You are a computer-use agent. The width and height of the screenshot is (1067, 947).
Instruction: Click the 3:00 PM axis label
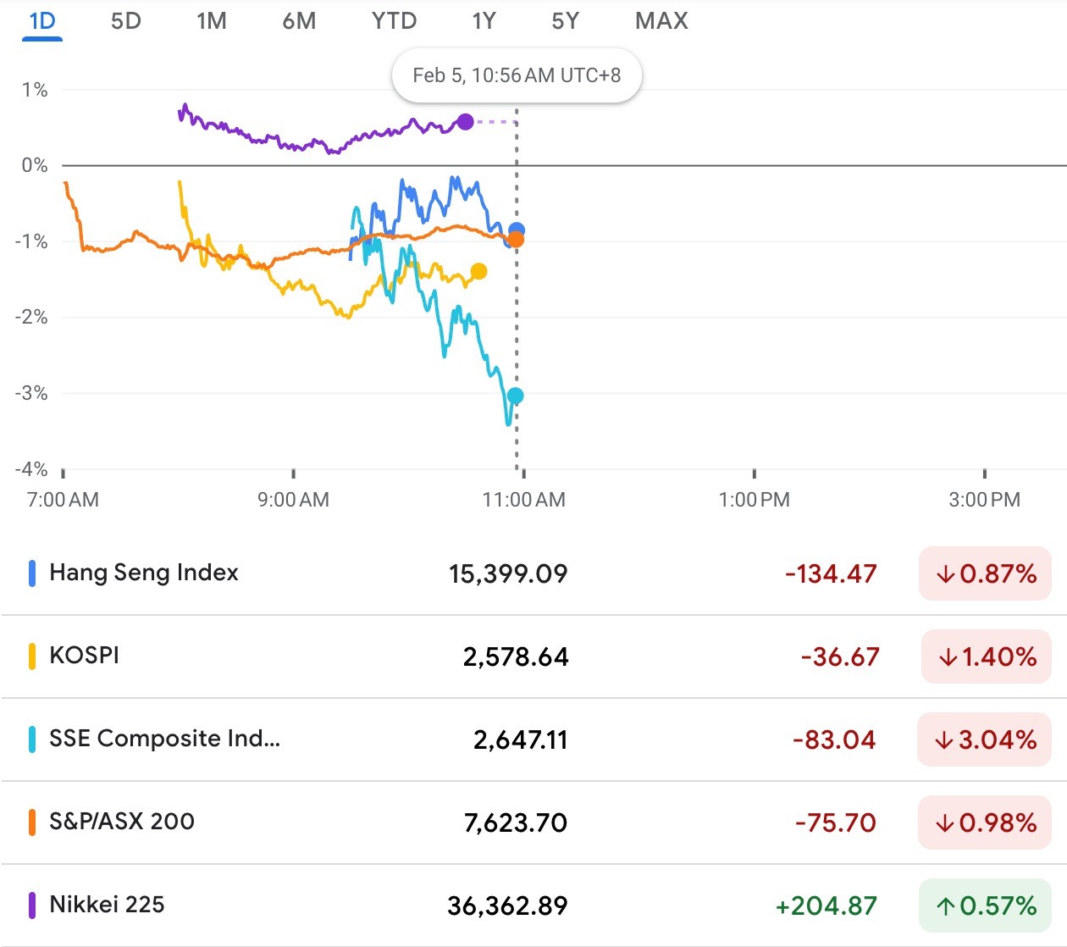point(984,500)
